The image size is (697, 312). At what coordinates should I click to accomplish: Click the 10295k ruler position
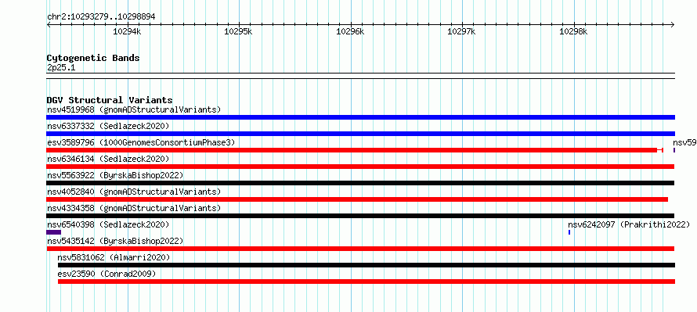click(x=239, y=31)
